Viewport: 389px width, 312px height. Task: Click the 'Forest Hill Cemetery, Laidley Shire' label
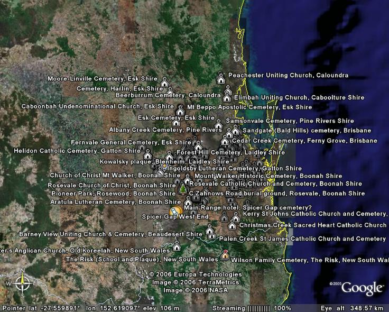click(x=231, y=152)
